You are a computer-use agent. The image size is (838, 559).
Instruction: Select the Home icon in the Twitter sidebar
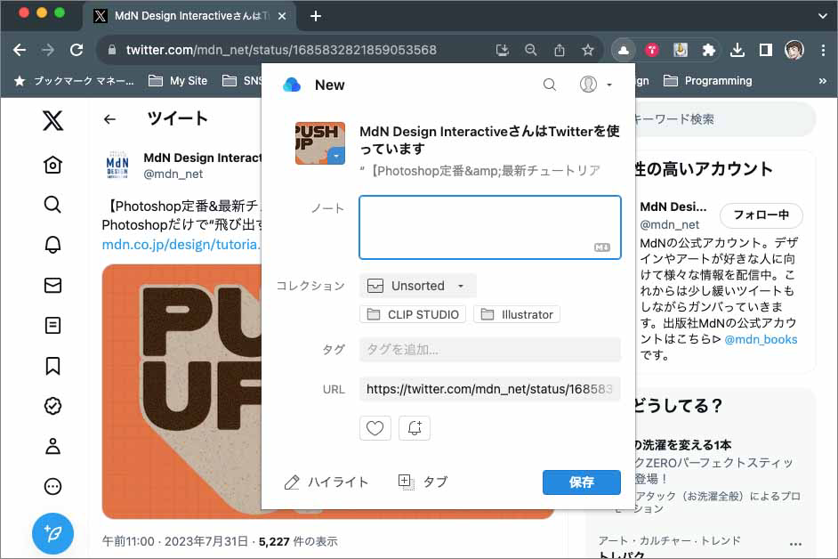[52, 166]
